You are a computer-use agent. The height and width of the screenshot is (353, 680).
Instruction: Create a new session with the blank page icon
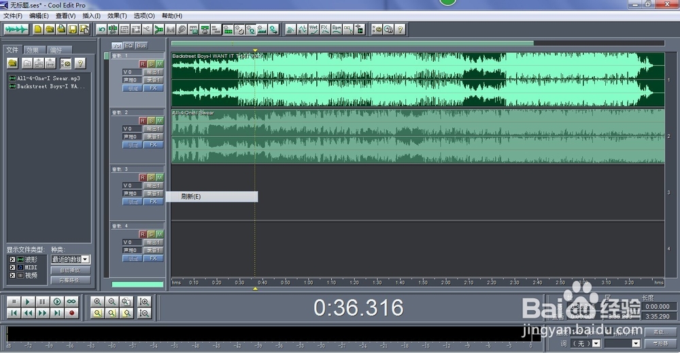click(38, 29)
